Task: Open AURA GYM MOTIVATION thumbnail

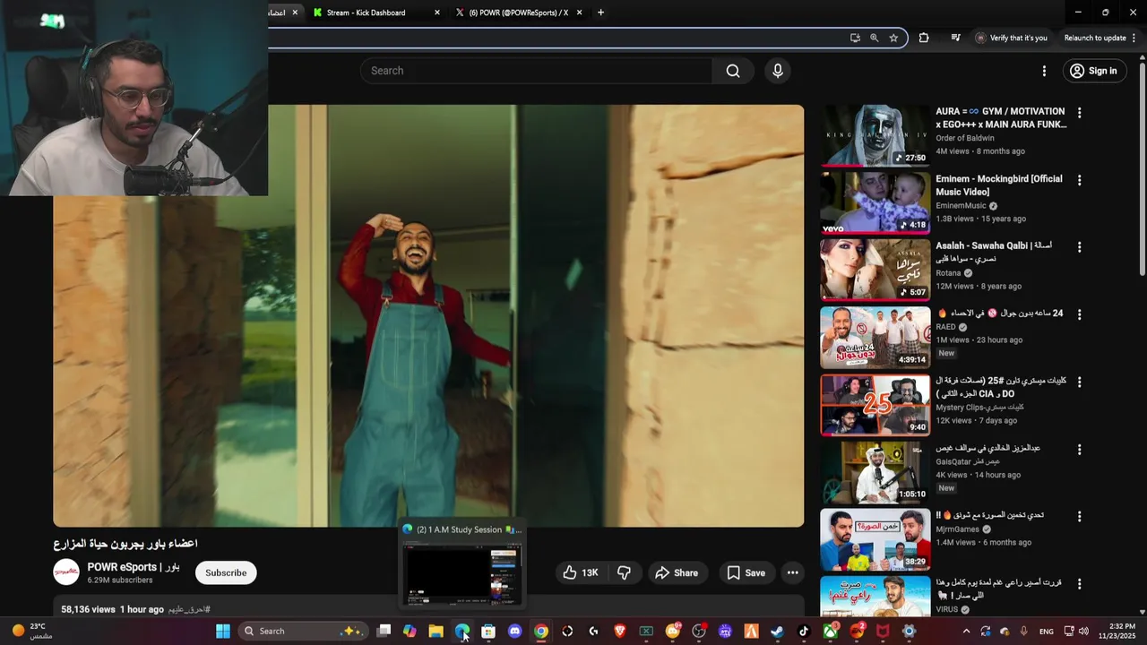Action: point(875,135)
